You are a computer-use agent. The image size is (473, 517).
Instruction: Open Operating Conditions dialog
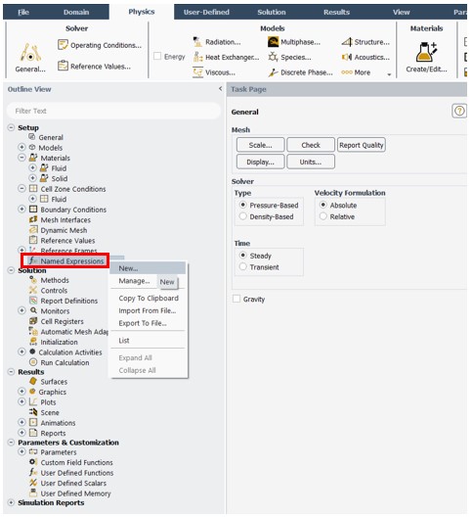[x=100, y=45]
